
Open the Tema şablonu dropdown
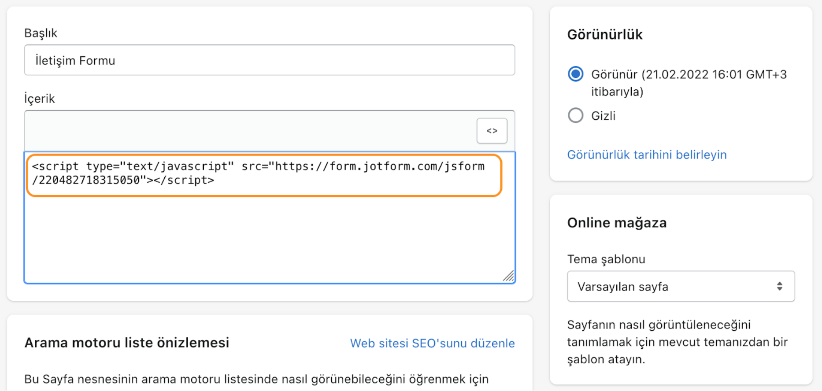(x=681, y=287)
